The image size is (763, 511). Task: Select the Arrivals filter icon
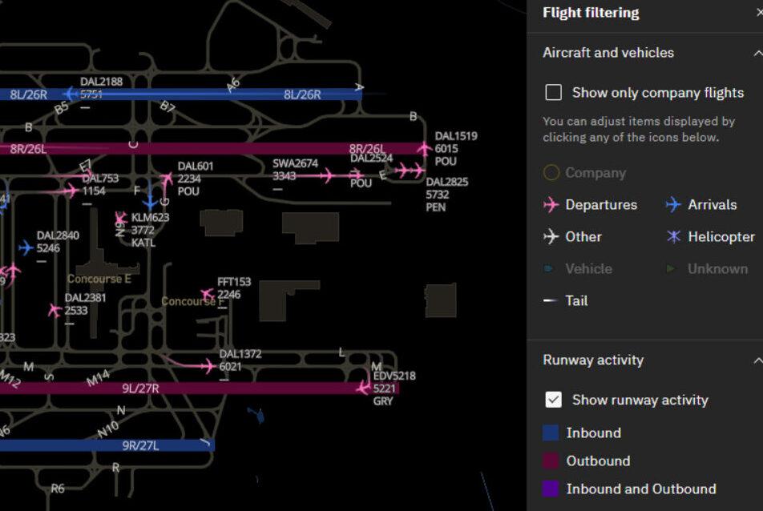pyautogui.click(x=672, y=204)
